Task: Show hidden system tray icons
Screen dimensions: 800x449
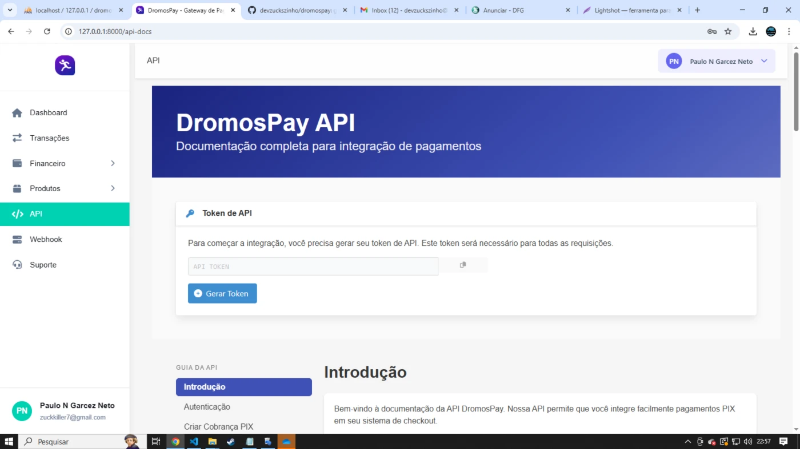Action: [x=688, y=442]
